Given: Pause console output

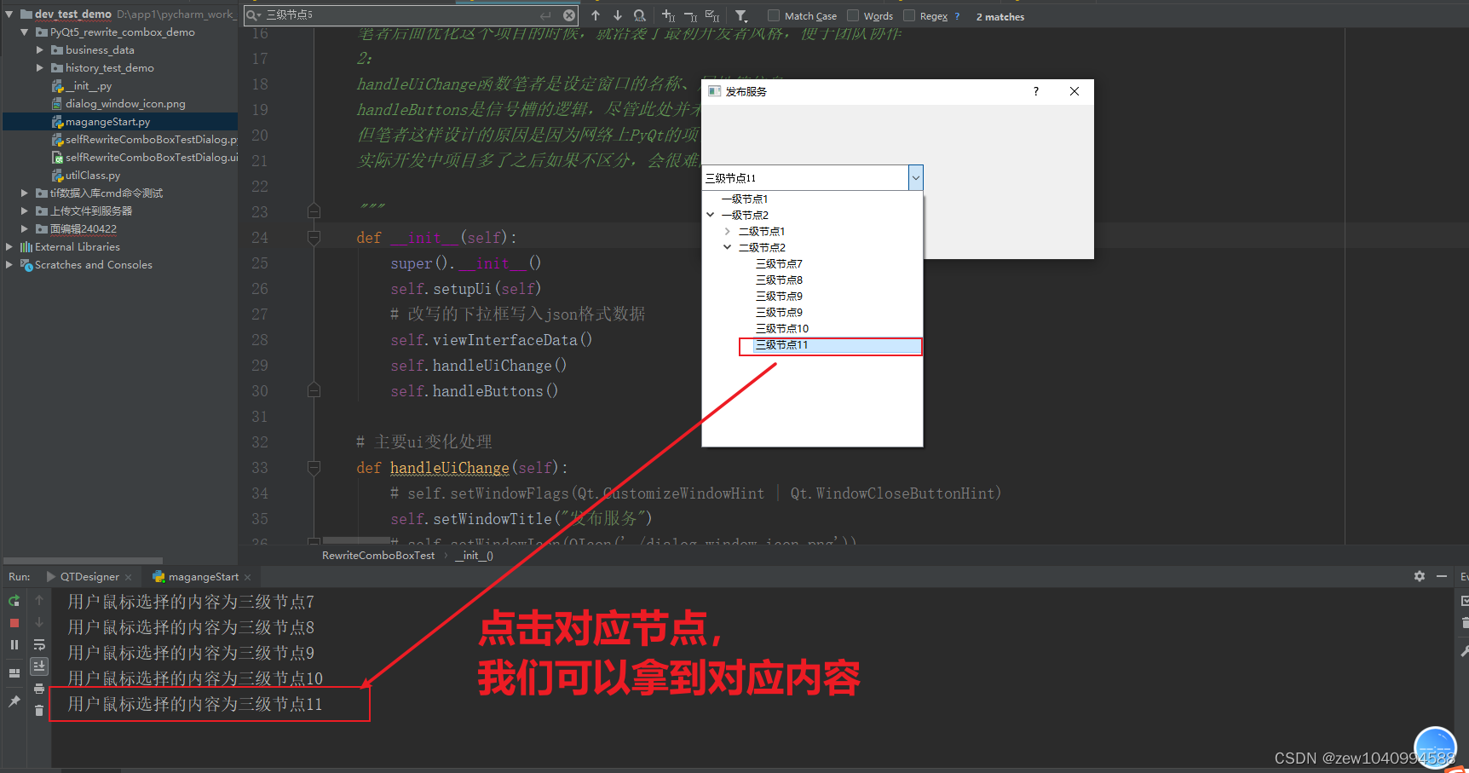Looking at the screenshot, I should pos(14,644).
